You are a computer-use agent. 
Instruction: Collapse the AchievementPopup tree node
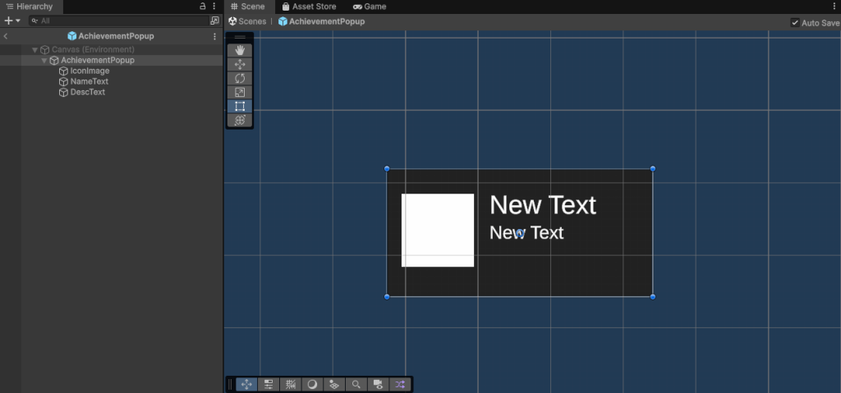(44, 61)
